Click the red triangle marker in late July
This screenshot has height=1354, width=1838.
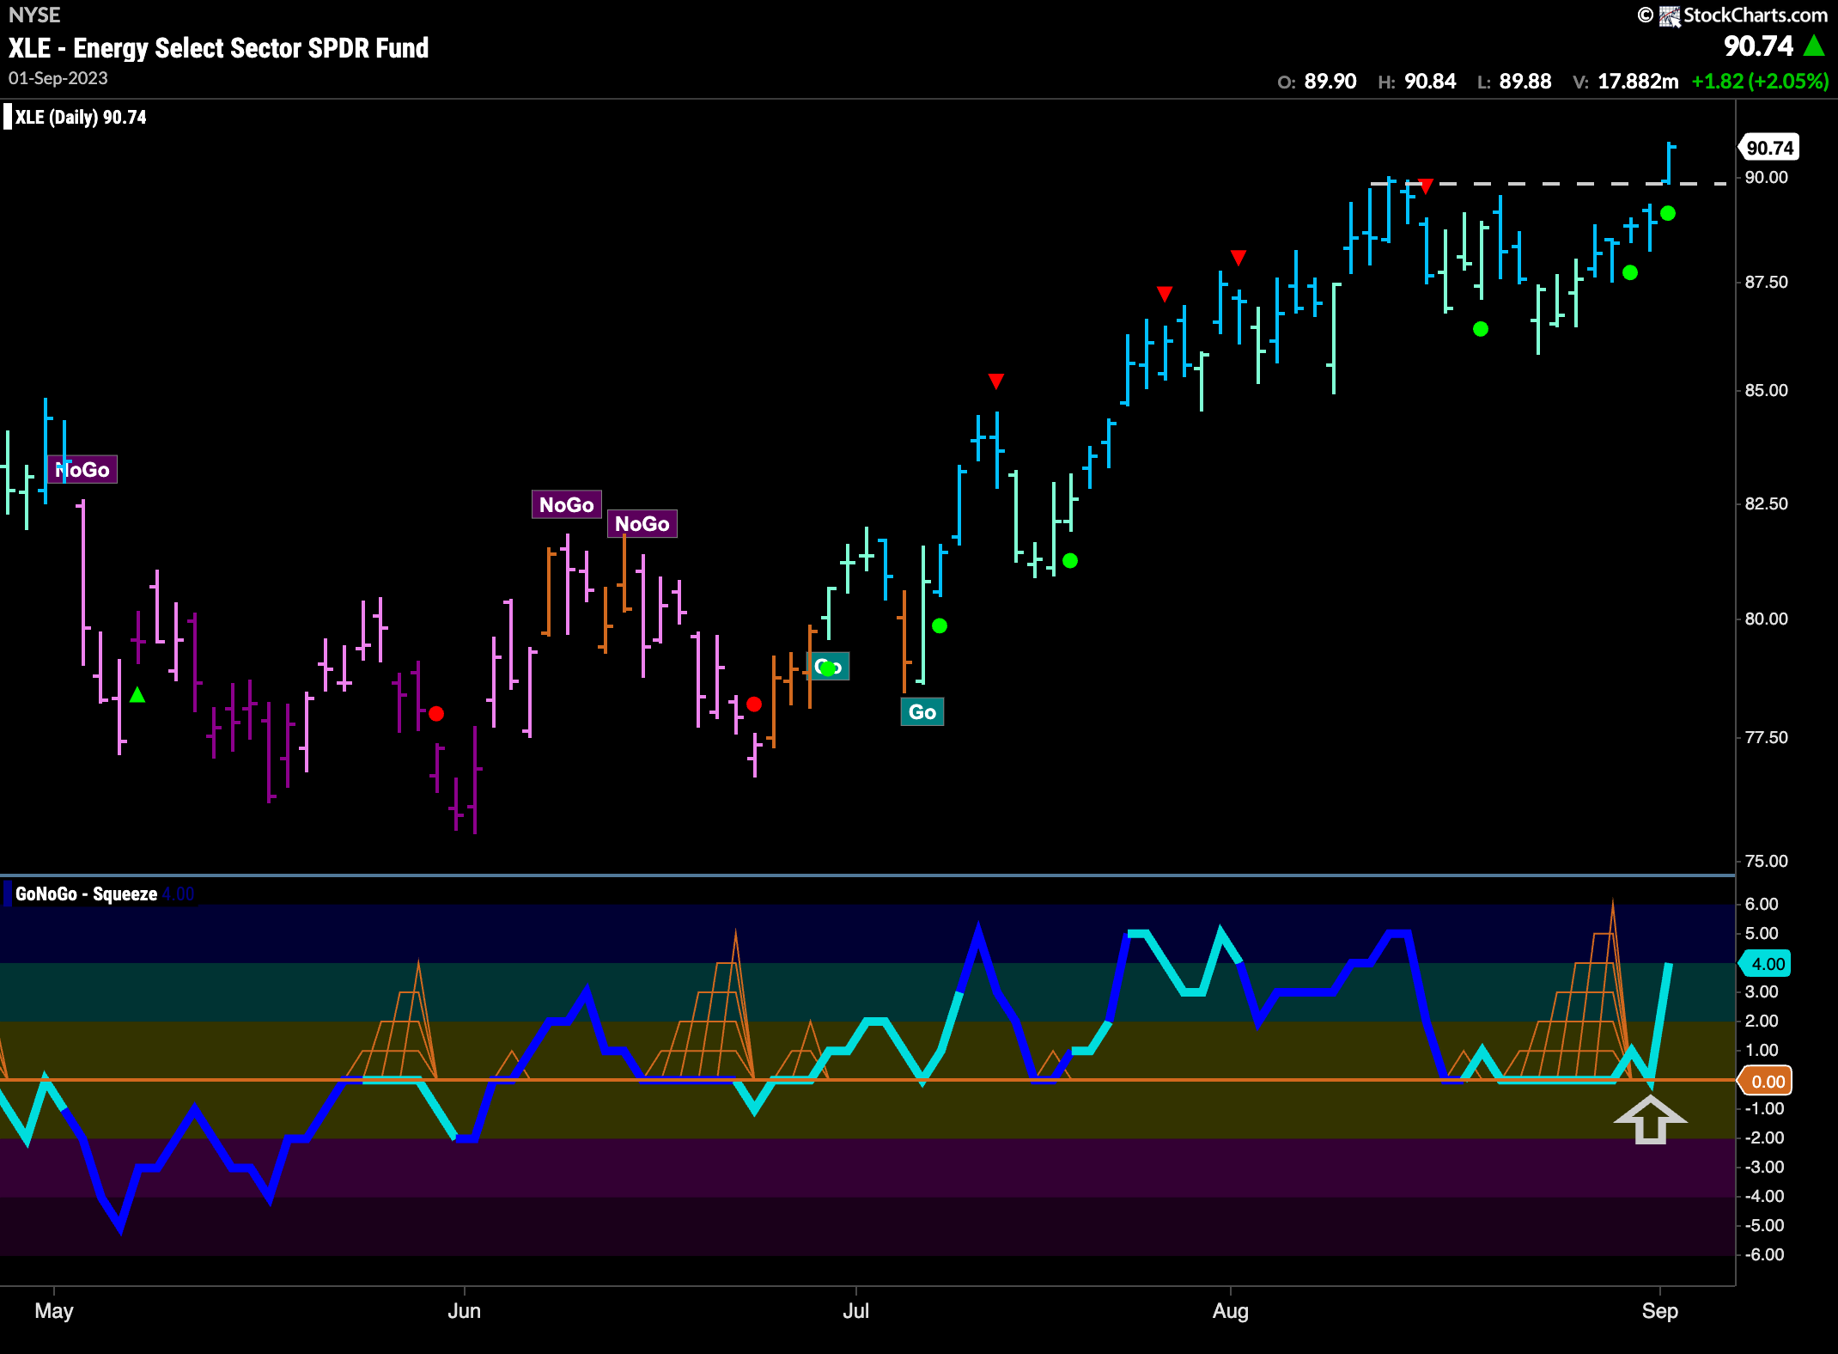(1164, 294)
